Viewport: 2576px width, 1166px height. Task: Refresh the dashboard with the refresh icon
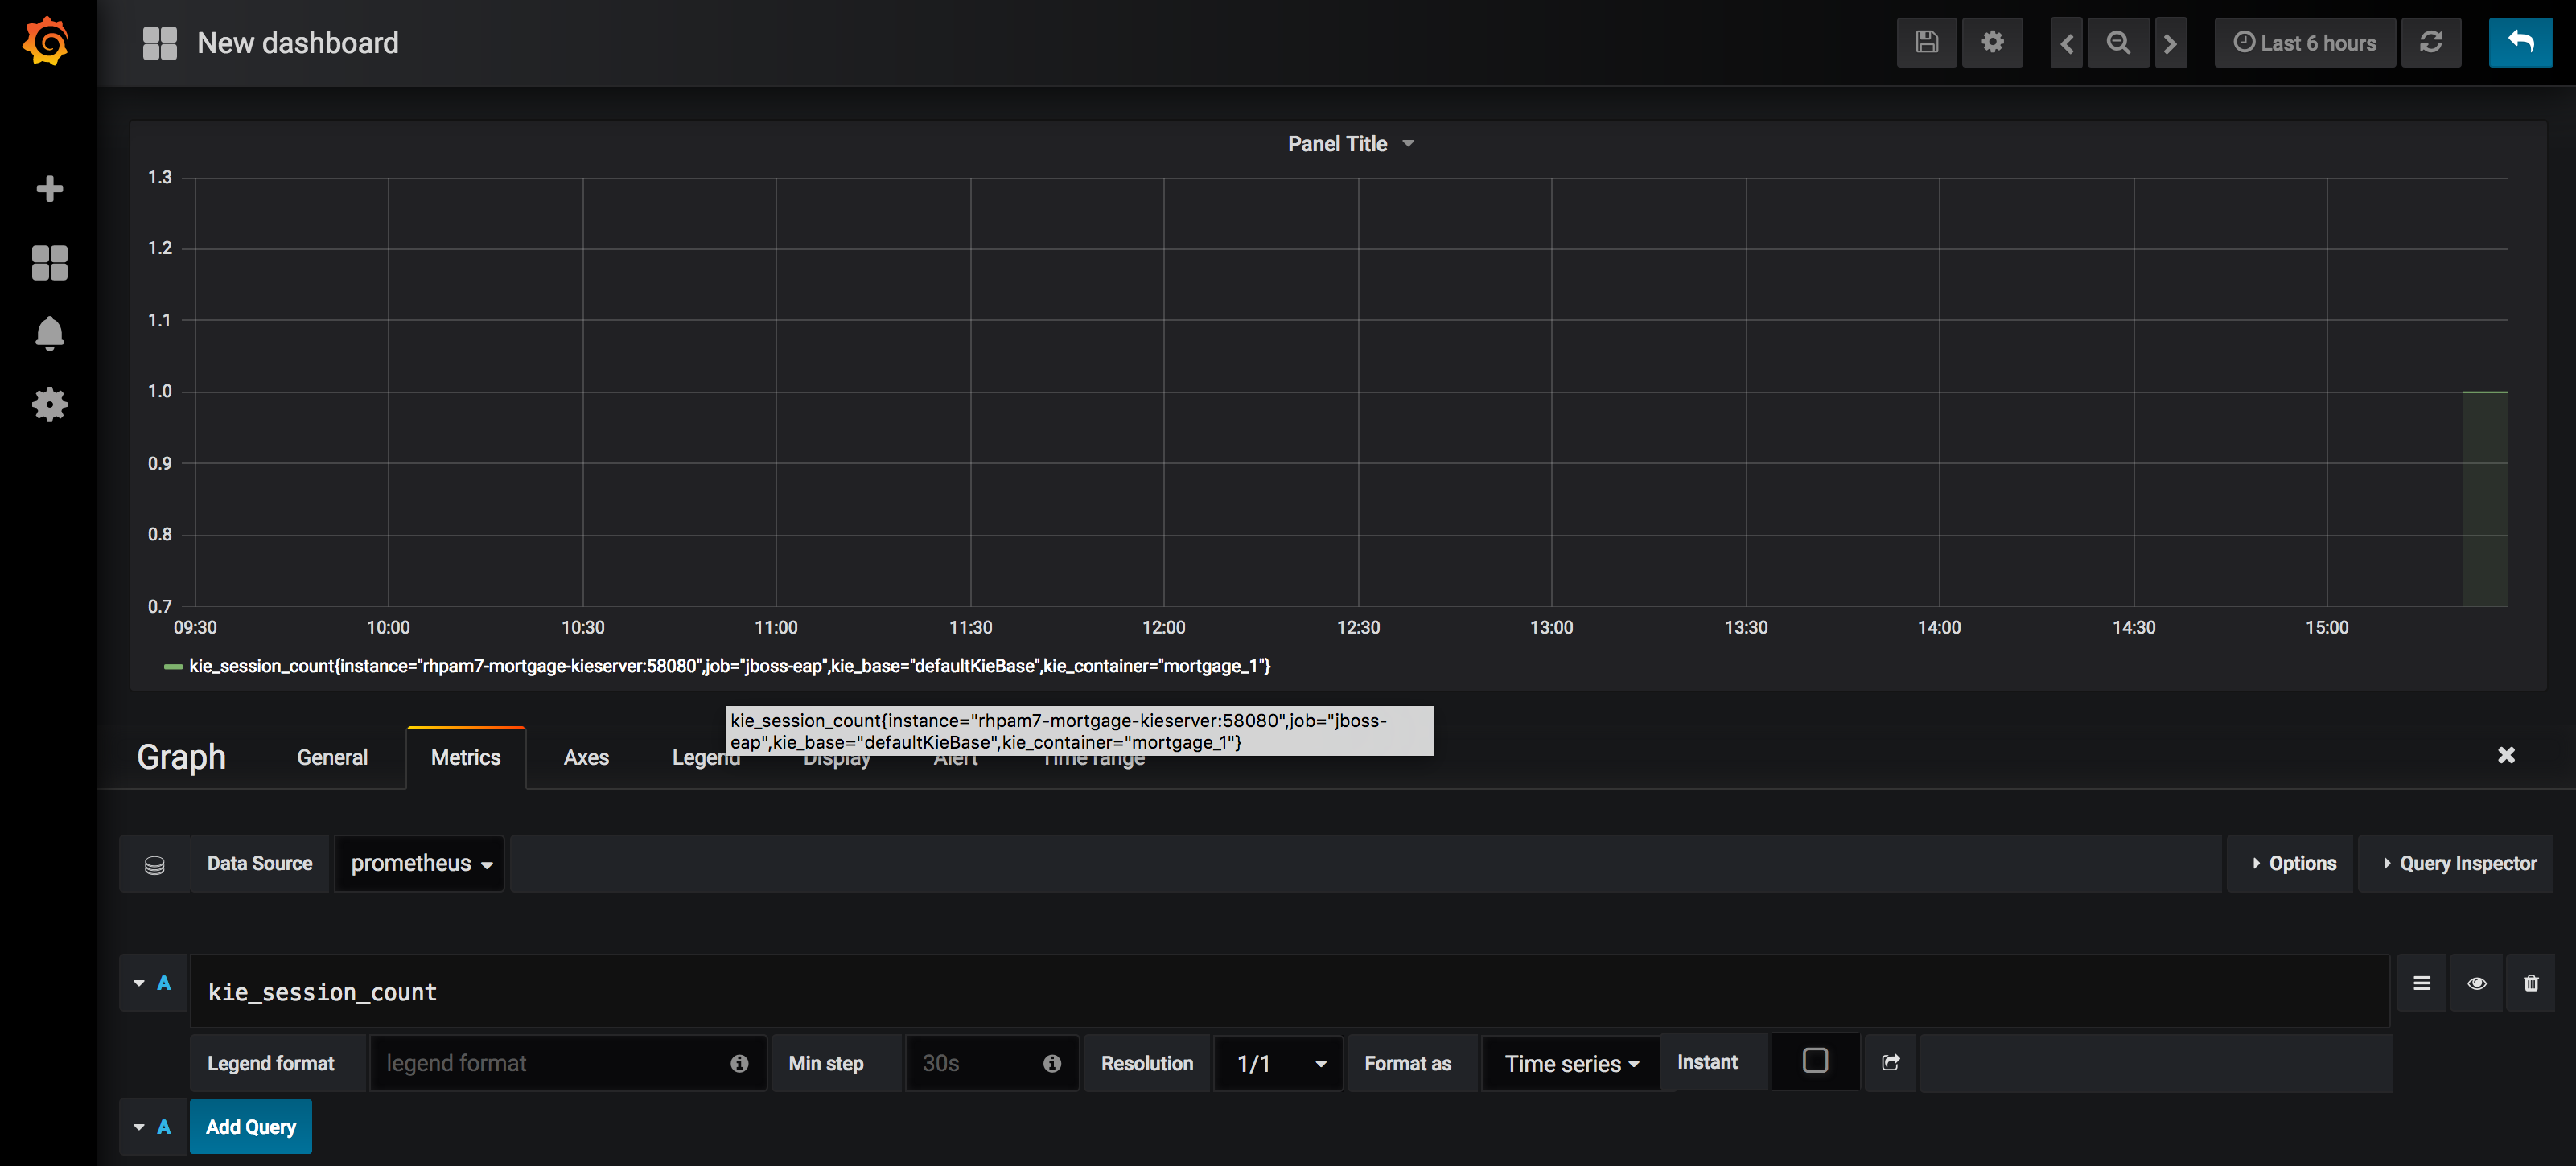coord(2431,42)
